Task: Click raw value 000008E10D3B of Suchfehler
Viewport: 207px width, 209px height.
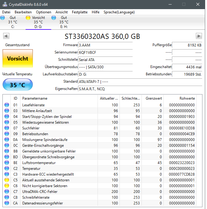Action: 182,128
